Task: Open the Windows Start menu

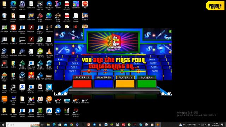Action: click(2, 125)
